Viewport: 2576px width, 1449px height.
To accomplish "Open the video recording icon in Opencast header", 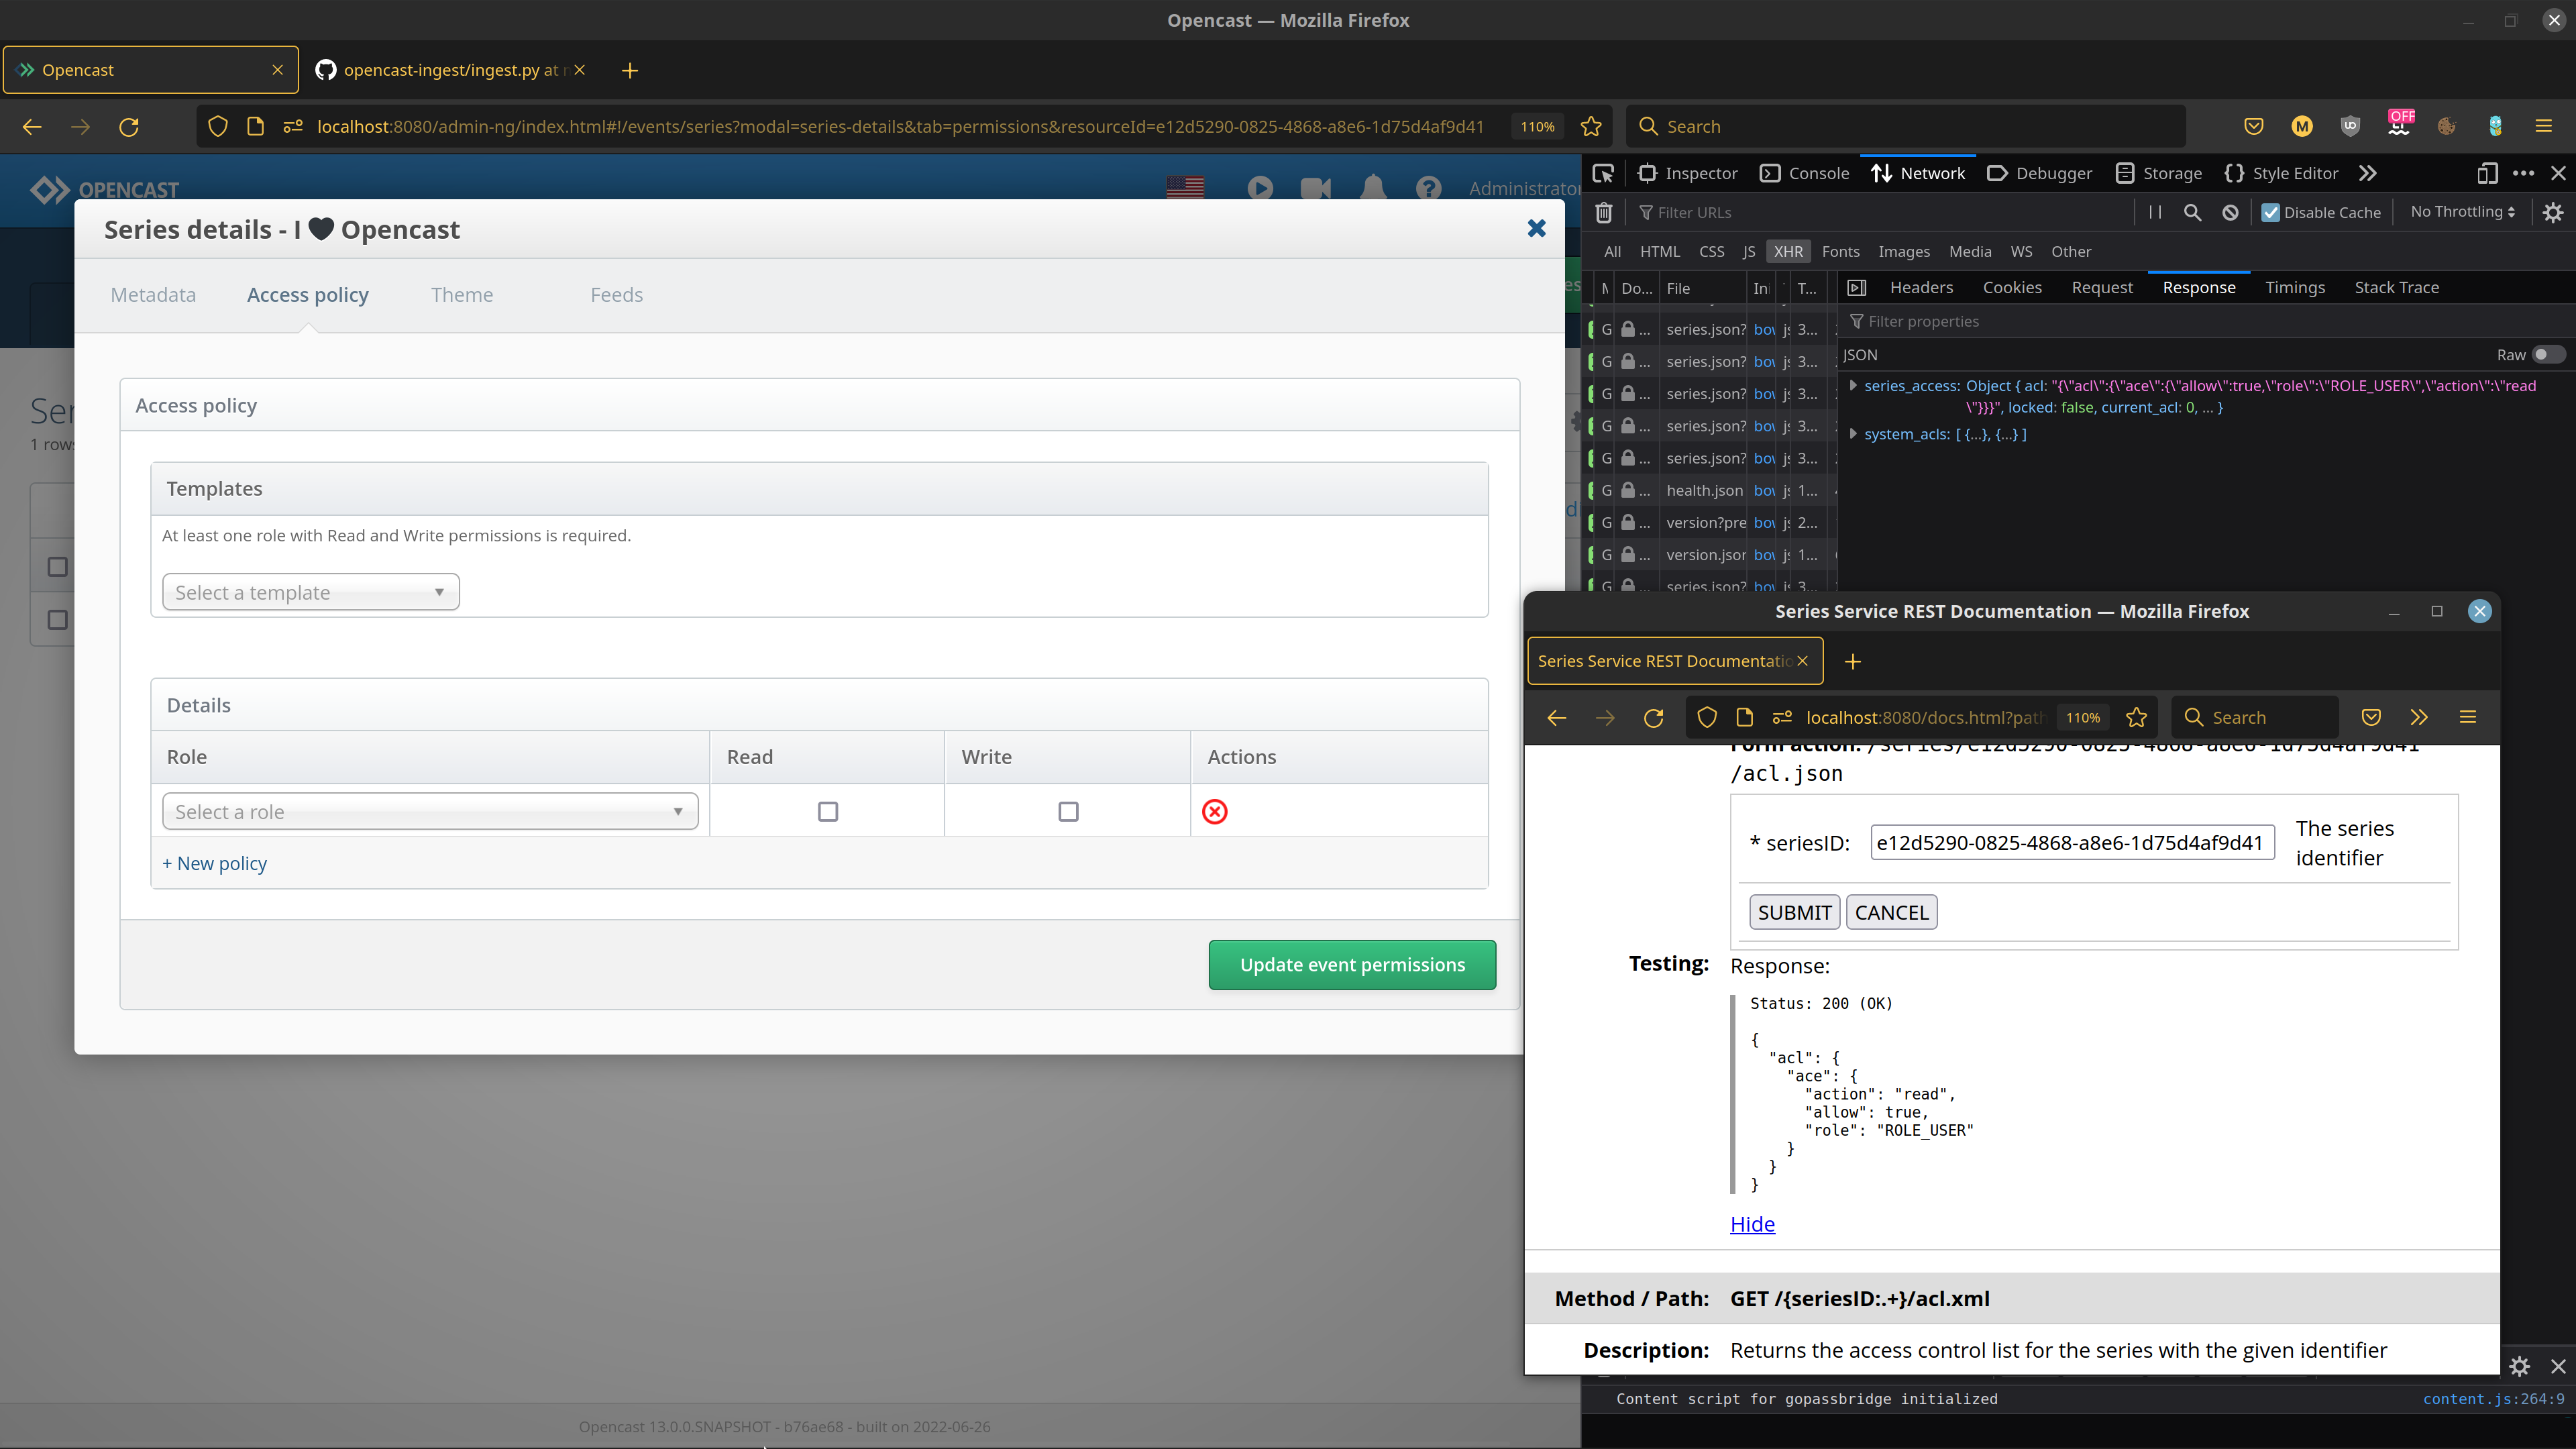I will pos(1315,187).
